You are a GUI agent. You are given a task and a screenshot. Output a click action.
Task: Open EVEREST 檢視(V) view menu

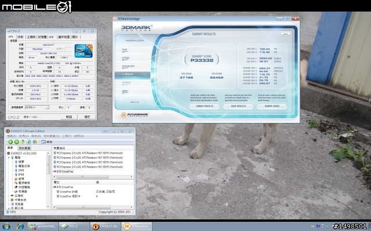tap(24, 136)
